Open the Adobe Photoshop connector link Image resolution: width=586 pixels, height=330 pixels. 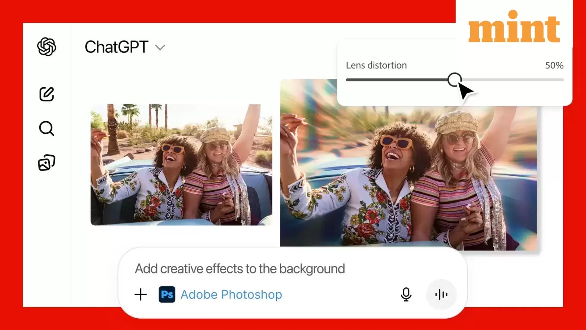tap(231, 294)
